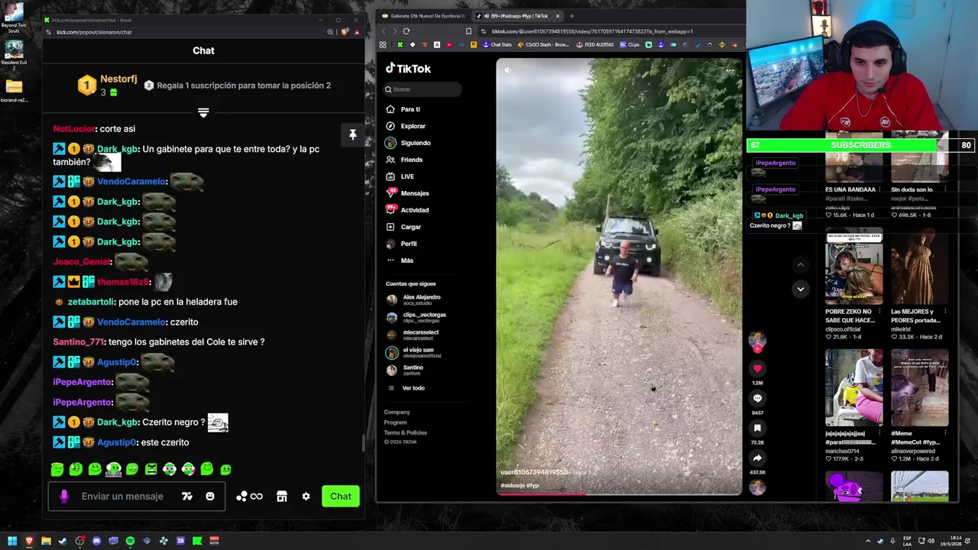The height and width of the screenshot is (550, 978).
Task: Click the pin icon in the Kick chat
Action: tap(353, 134)
